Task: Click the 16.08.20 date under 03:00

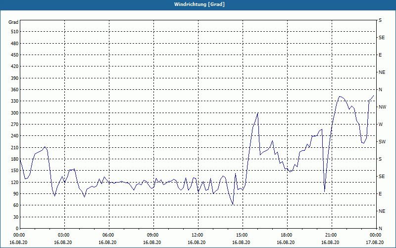Action: point(63,242)
